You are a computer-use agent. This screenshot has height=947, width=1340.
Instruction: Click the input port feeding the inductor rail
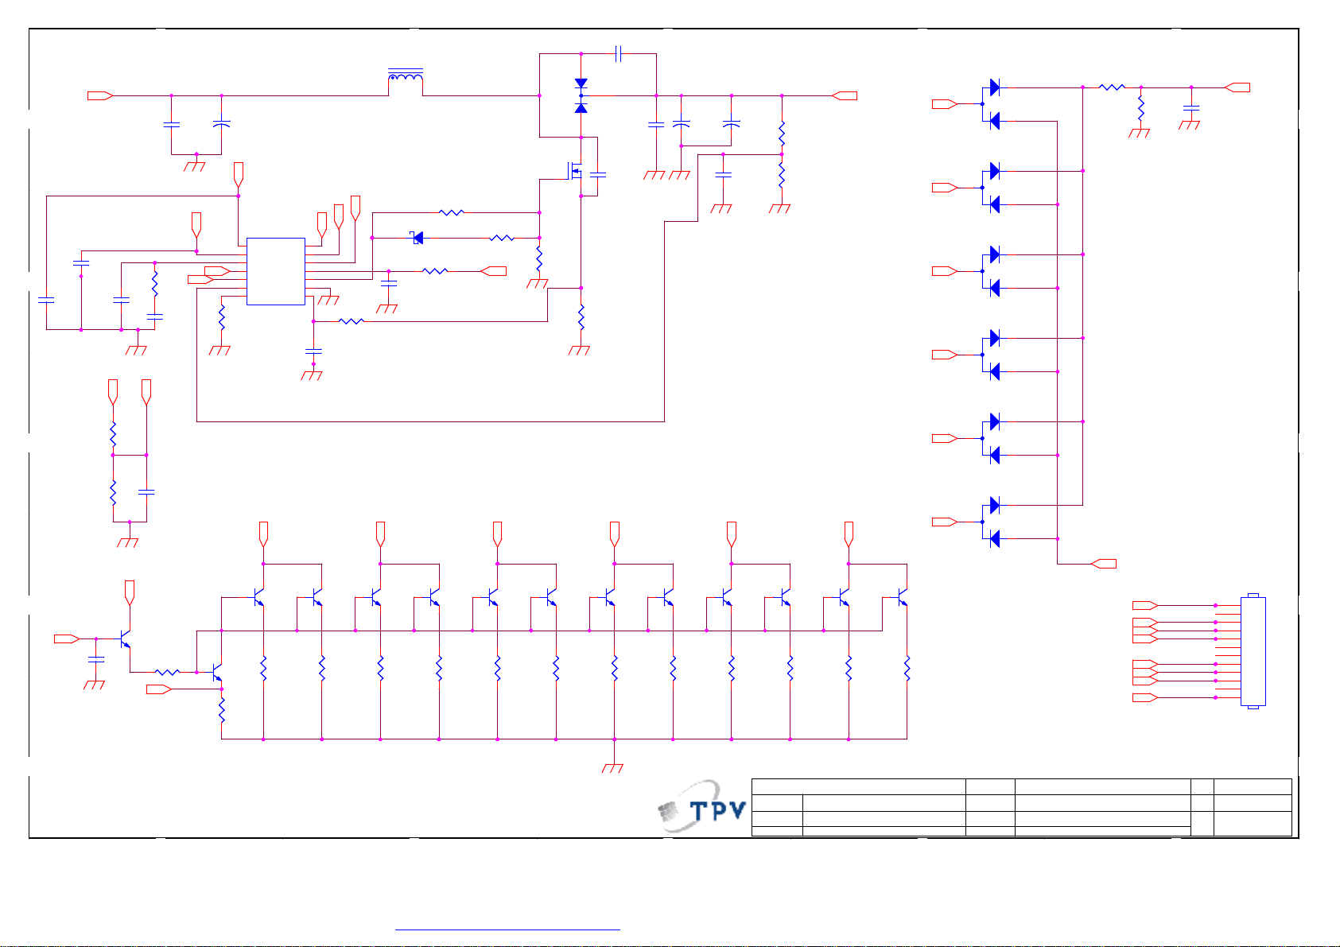tap(100, 95)
